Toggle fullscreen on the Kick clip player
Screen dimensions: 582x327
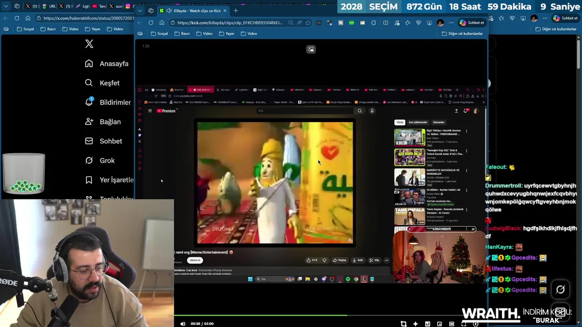click(x=464, y=324)
